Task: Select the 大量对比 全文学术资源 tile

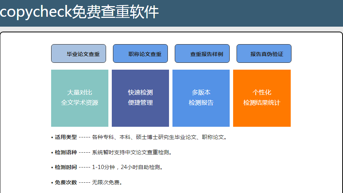Action: 80,98
